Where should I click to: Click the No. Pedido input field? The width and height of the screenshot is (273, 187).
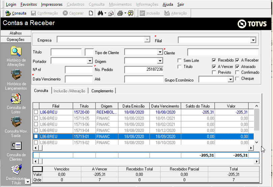click(x=144, y=70)
